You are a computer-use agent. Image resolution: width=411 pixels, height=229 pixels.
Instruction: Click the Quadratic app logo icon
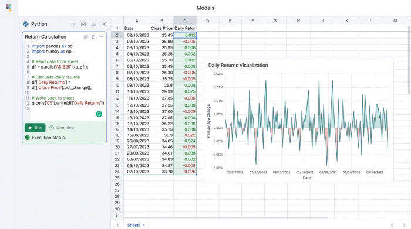click(x=9, y=7)
